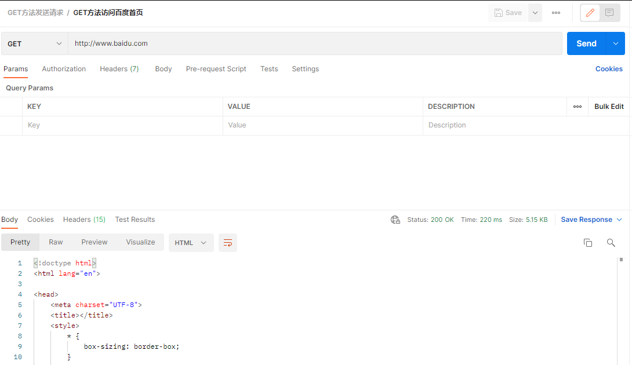
Task: Expand the HTML format dropdown
Action: coord(191,243)
